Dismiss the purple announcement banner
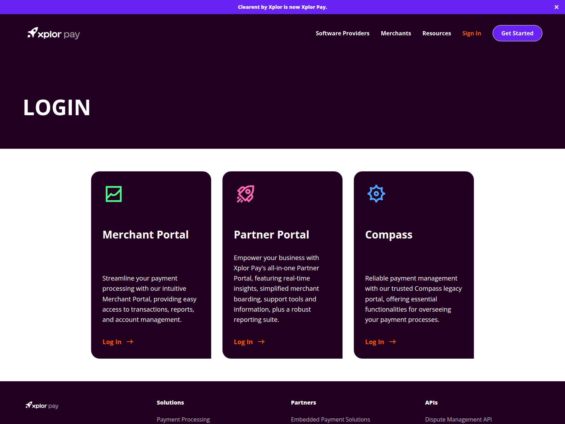The height and width of the screenshot is (424, 565). click(556, 7)
